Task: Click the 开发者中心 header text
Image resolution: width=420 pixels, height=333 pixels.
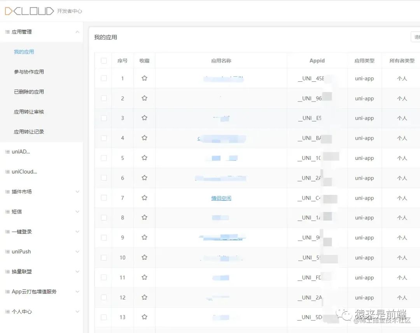Action: pos(69,11)
